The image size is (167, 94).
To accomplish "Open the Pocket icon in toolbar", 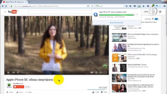I will [135, 6].
